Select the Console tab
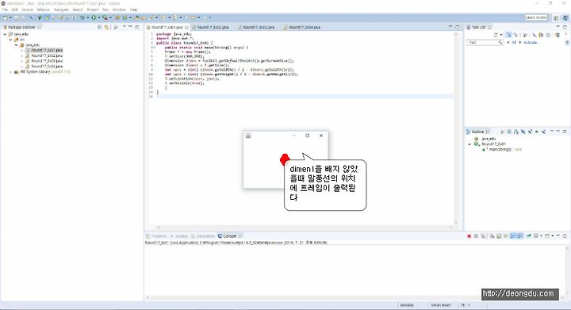The width and height of the screenshot is (571, 310). [x=230, y=236]
